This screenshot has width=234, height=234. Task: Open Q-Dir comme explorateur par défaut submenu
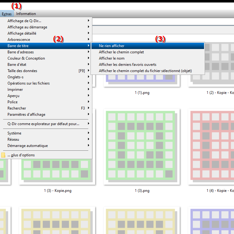click(46, 124)
